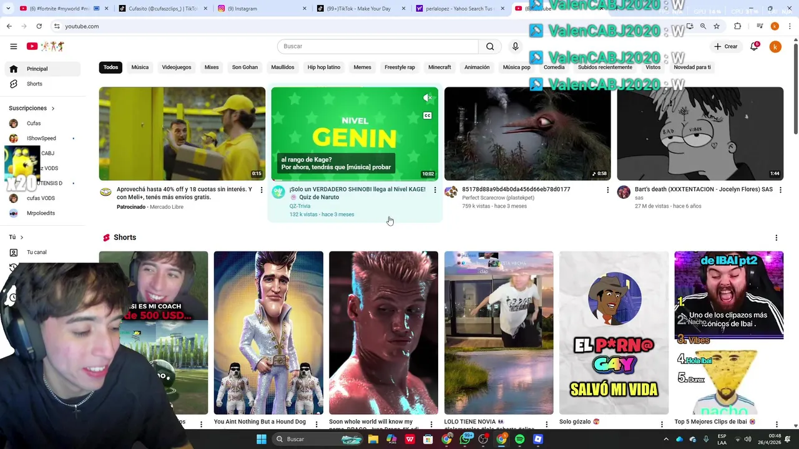The image size is (799, 449).
Task: Select the Animación filter chip
Action: [x=477, y=67]
